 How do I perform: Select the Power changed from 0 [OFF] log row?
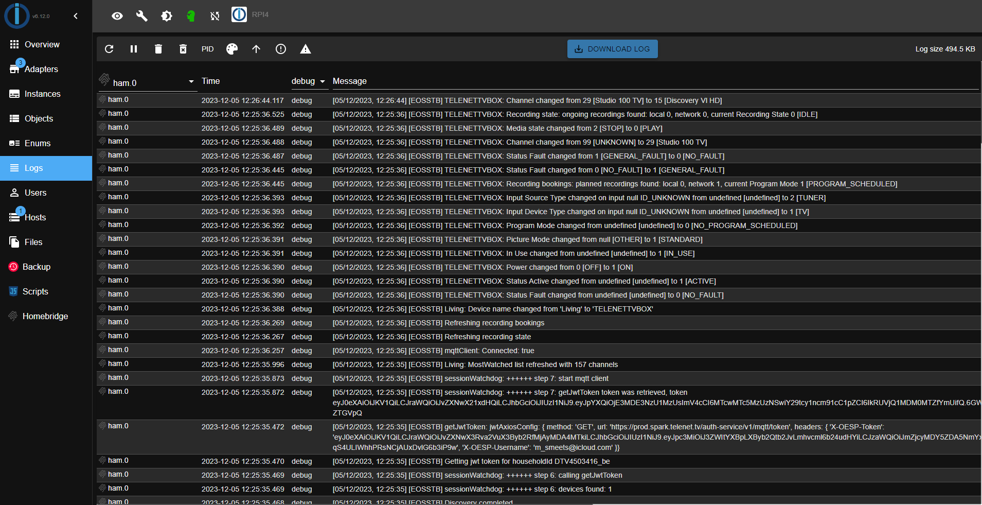click(538, 267)
